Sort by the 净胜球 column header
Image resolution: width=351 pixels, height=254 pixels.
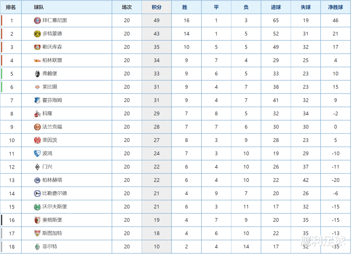pos(335,7)
